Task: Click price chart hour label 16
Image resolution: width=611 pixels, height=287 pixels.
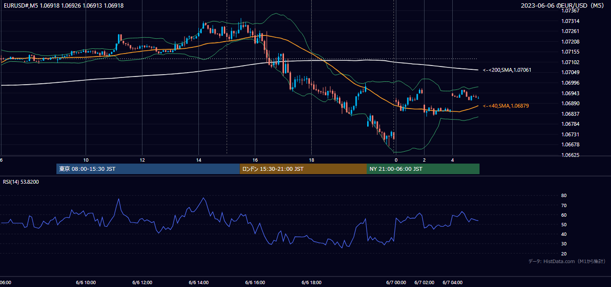Action: [x=255, y=160]
